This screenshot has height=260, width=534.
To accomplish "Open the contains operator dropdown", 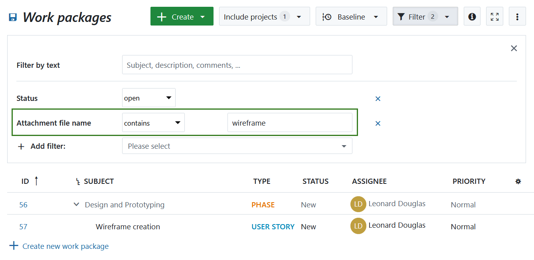I will [x=153, y=122].
